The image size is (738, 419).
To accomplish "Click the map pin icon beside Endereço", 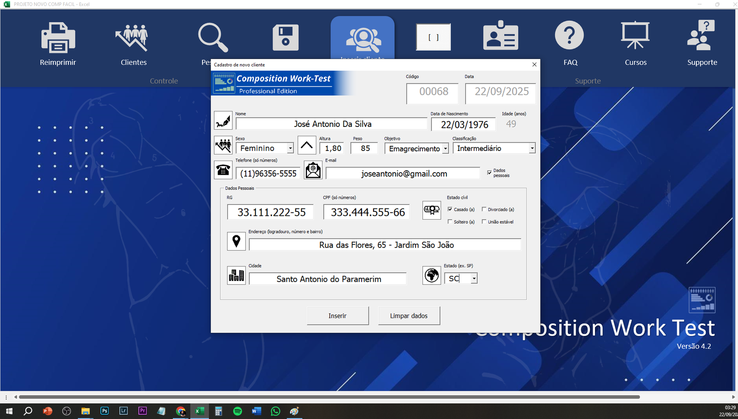I will tap(236, 241).
